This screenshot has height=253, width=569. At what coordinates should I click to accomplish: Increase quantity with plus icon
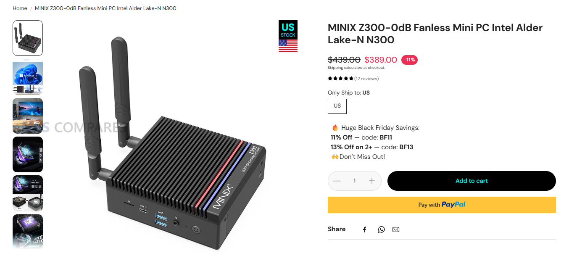click(x=372, y=181)
